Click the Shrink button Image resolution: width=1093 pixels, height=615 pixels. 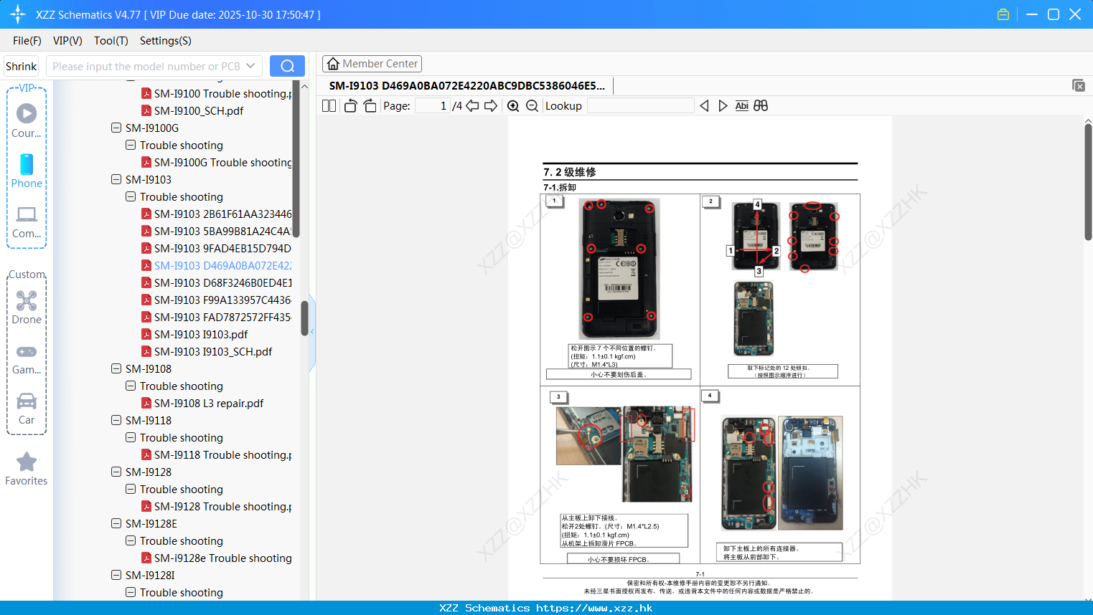click(21, 66)
